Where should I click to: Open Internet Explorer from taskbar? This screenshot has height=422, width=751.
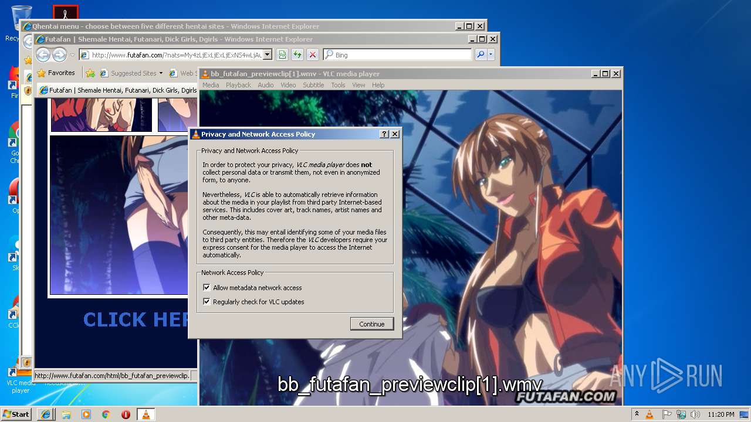(x=46, y=414)
